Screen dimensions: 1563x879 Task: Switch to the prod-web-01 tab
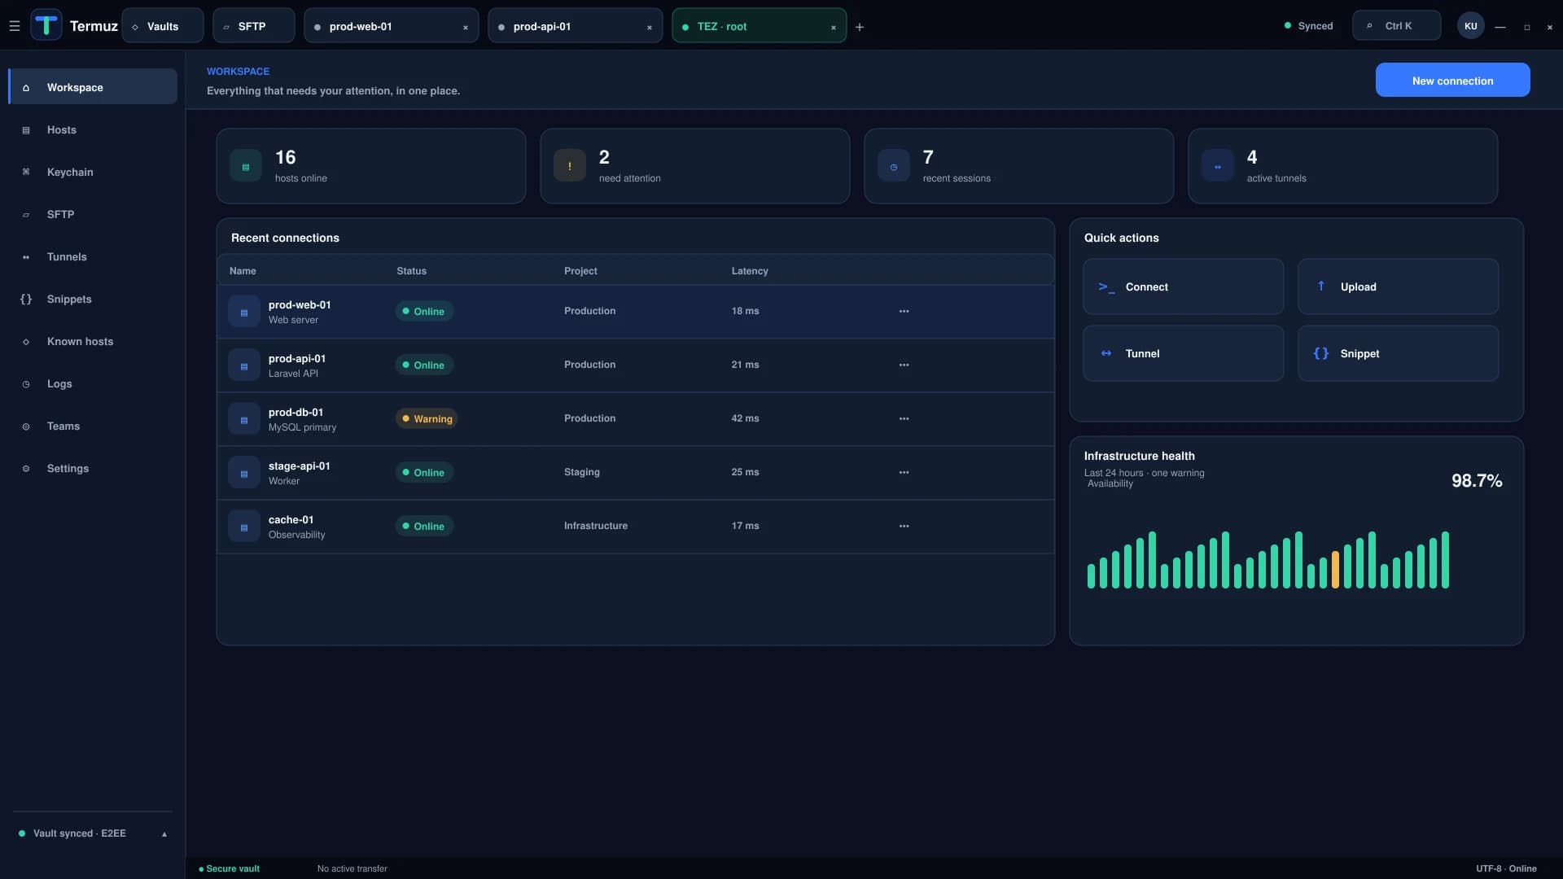[x=391, y=26]
